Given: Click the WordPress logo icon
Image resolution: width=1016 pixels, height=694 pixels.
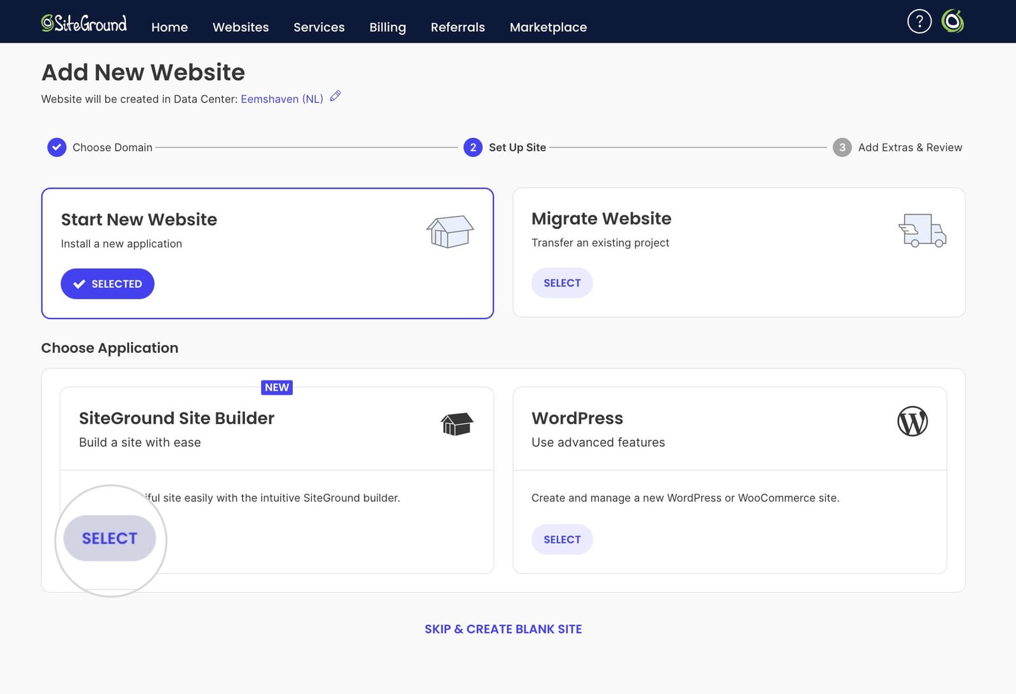Looking at the screenshot, I should click(x=912, y=421).
